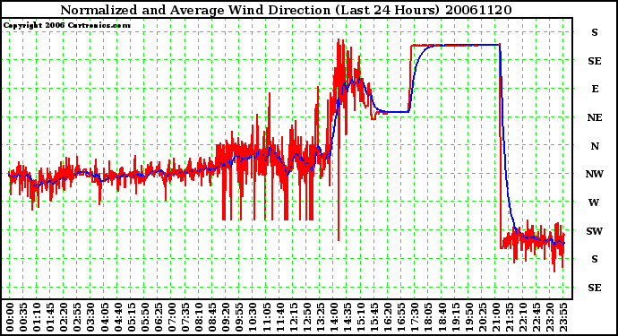
Task: Select the '09:20' time label
Action: pyautogui.click(x=226, y=317)
